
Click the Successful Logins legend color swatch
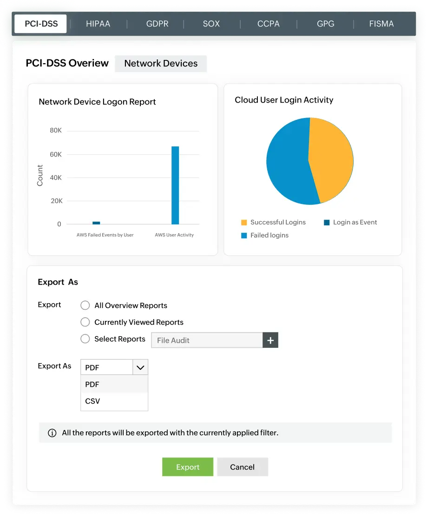[243, 222]
